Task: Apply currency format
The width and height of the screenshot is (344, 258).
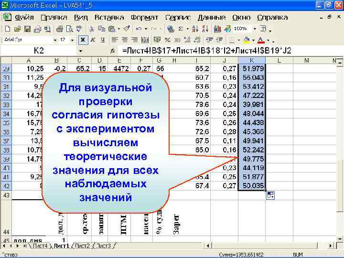Action: [x=157, y=40]
